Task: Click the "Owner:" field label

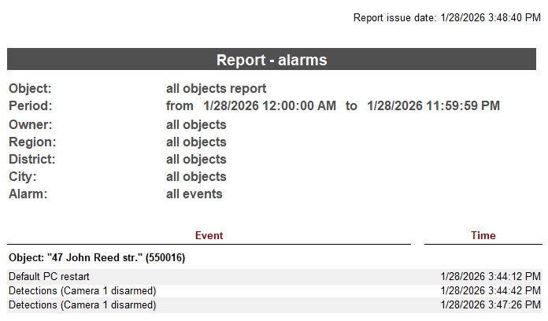Action: coord(31,124)
